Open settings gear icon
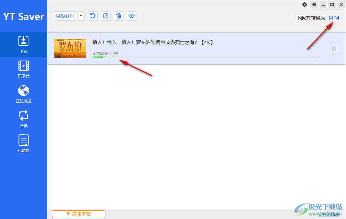 [x=305, y=5]
